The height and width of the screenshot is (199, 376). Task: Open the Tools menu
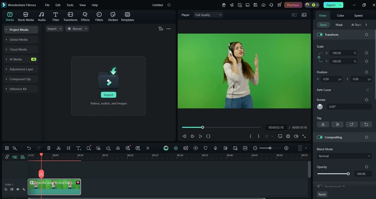(70, 5)
